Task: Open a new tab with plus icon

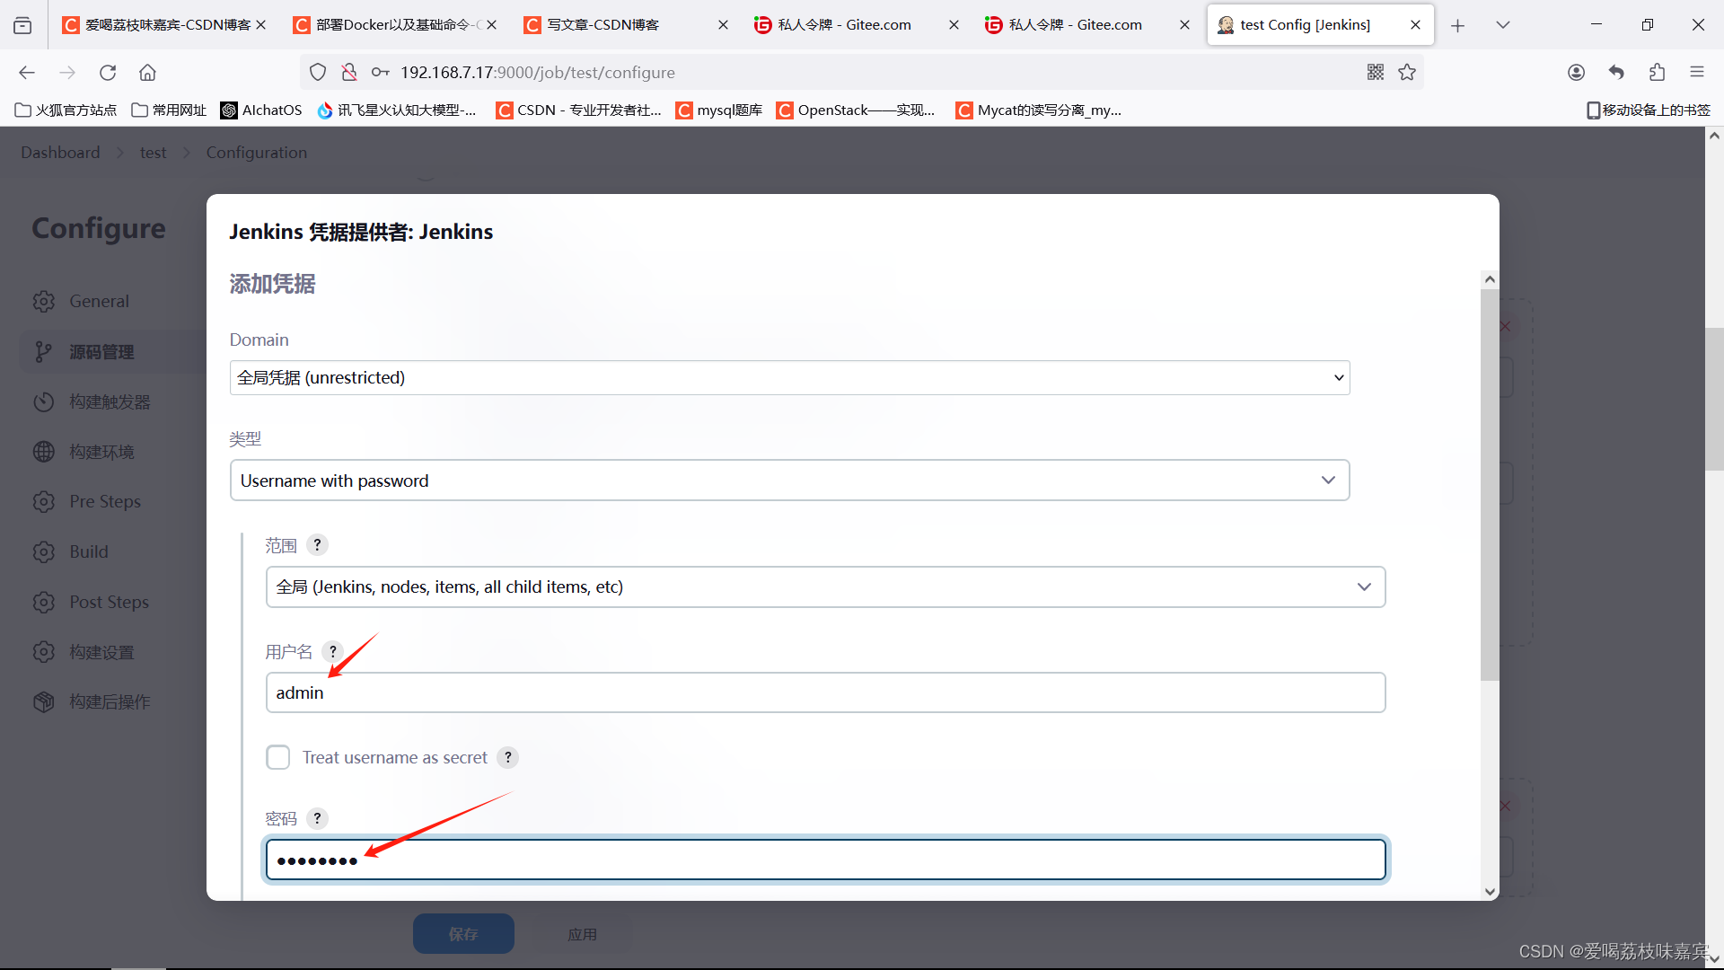Action: [1457, 25]
